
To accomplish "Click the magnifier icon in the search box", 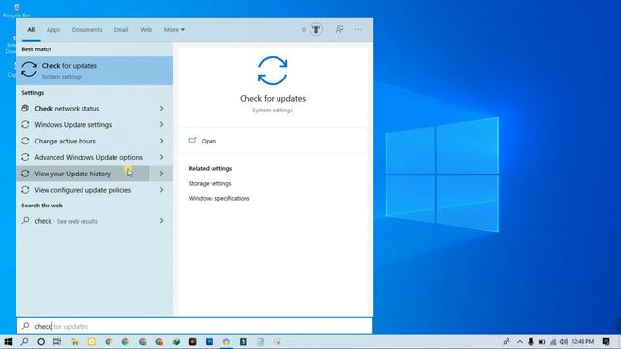I will tap(26, 326).
